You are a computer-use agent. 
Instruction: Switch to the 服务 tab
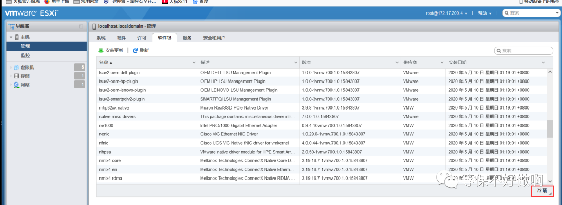click(x=187, y=38)
